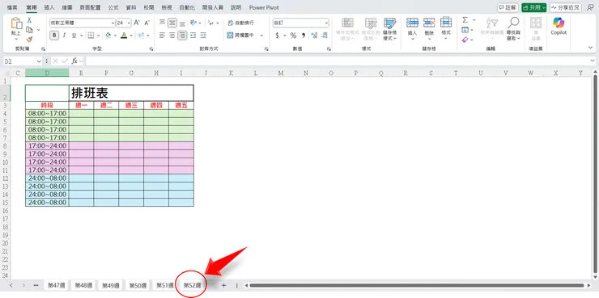
Task: Click the AutoSum sigma icon
Action: pos(465,20)
